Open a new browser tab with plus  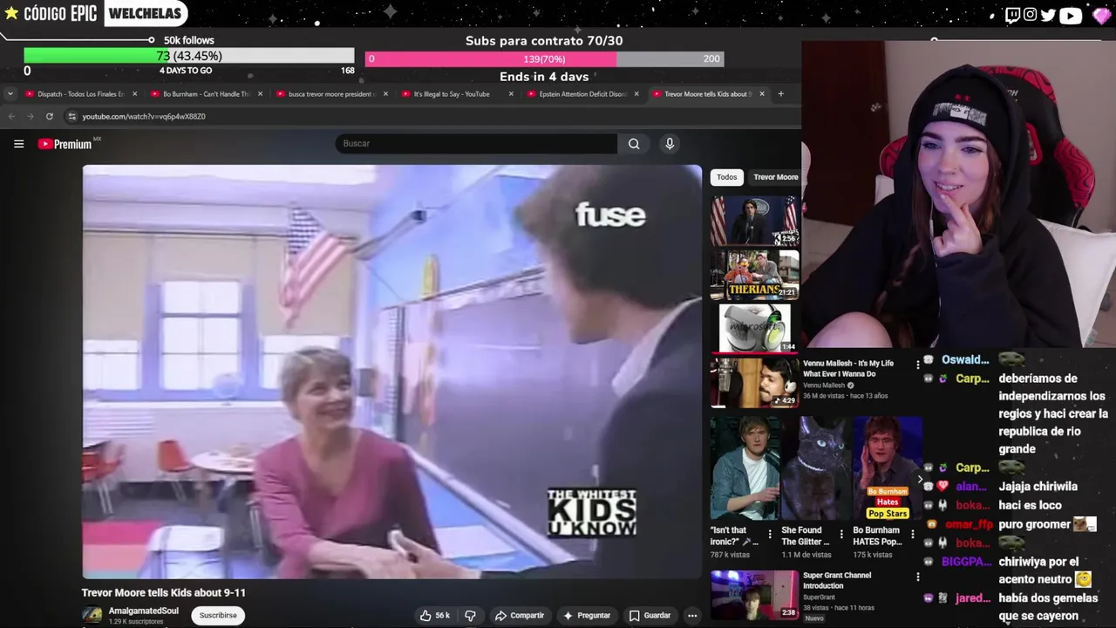(780, 93)
